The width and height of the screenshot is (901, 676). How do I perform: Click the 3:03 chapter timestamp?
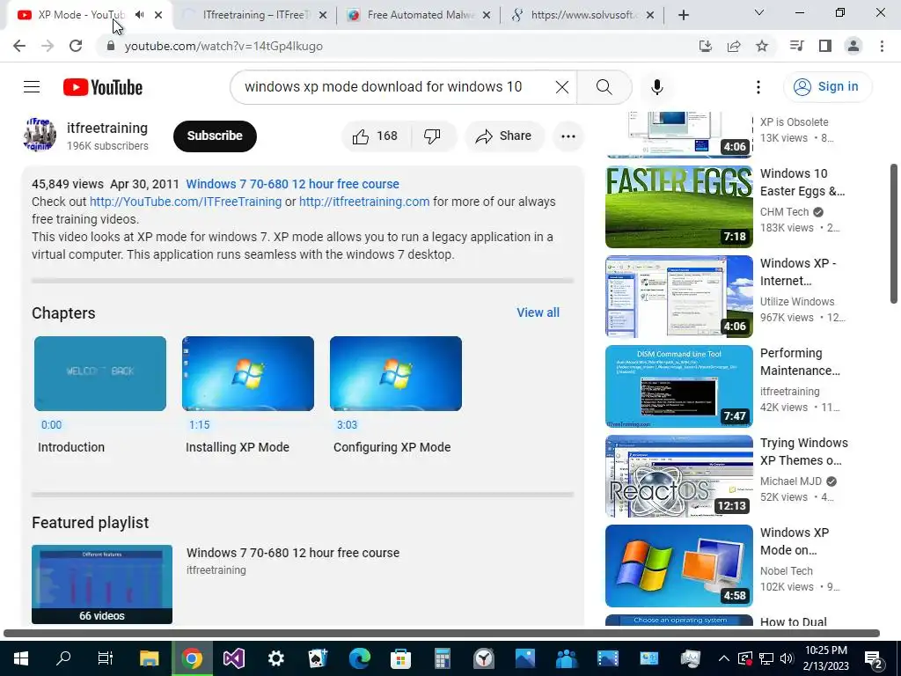click(347, 425)
